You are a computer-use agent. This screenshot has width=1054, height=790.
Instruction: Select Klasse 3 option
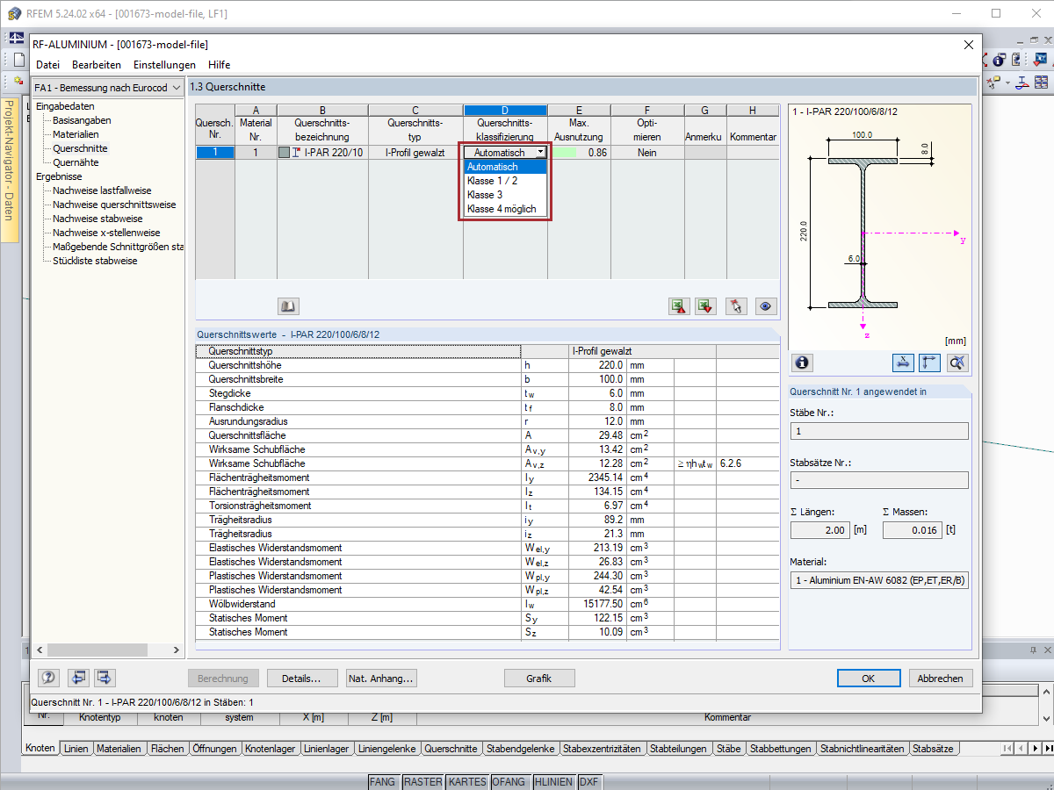click(x=506, y=195)
